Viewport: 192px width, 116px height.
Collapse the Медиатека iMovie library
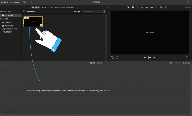(x=1, y=29)
